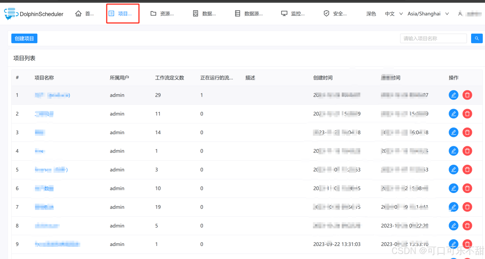Delete the project in row 8
The image size is (485, 259).
click(x=467, y=226)
